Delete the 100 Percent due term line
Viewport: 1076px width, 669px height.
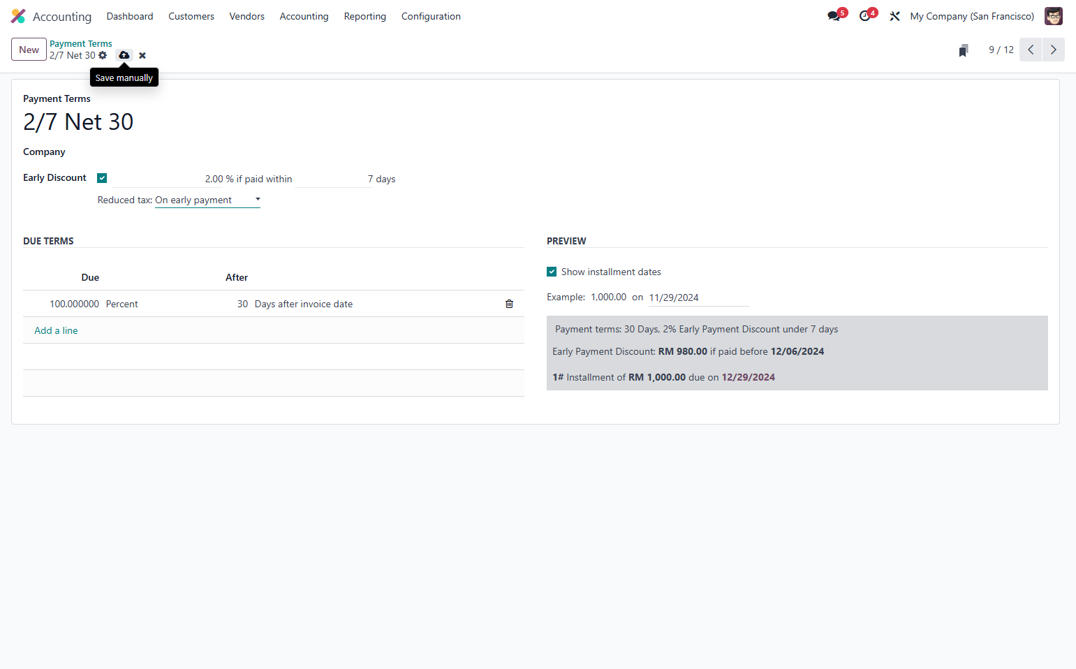pos(509,304)
